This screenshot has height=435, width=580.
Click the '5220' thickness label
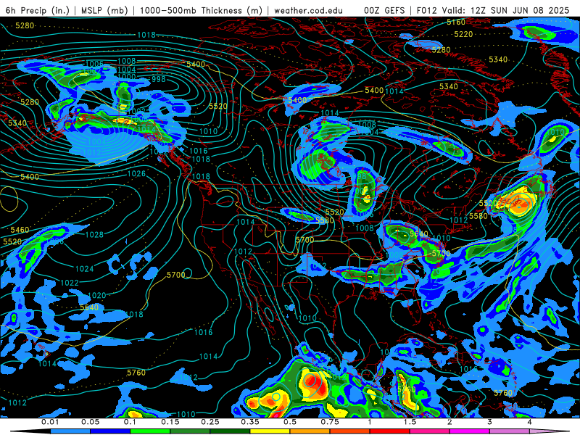point(463,34)
